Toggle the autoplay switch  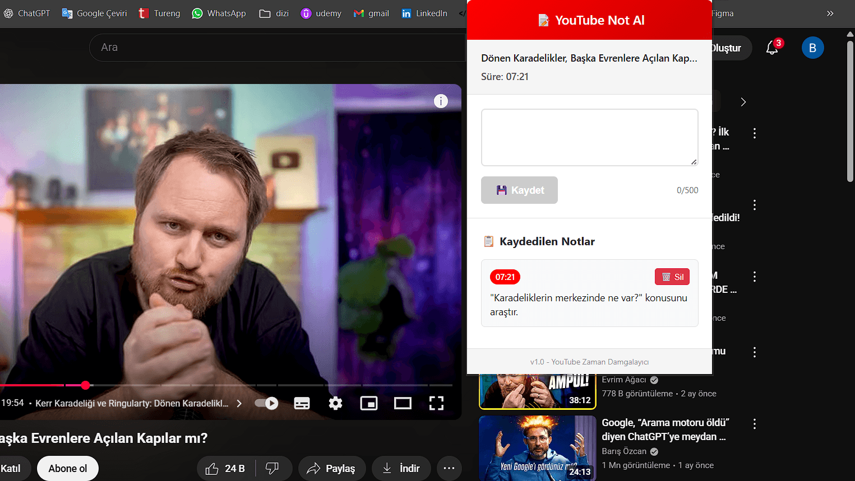click(266, 403)
